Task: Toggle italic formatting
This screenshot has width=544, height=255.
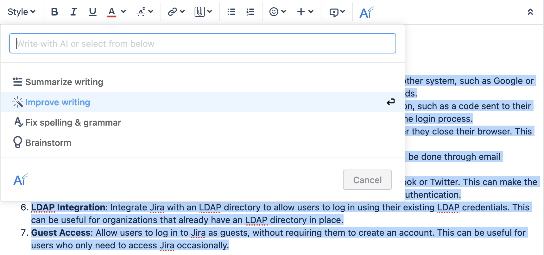Action: click(x=73, y=12)
